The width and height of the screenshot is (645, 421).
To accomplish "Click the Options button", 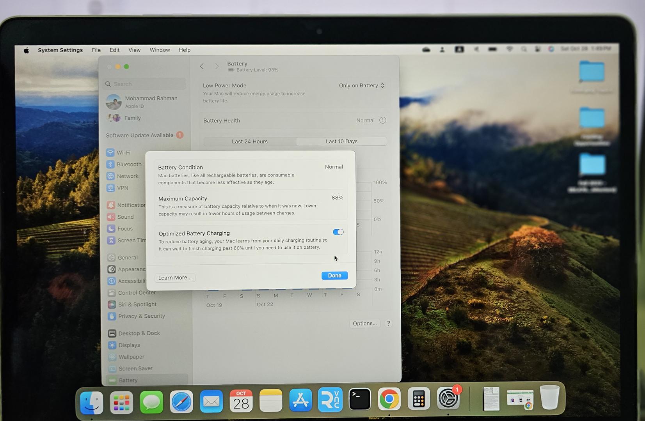I will 365,323.
